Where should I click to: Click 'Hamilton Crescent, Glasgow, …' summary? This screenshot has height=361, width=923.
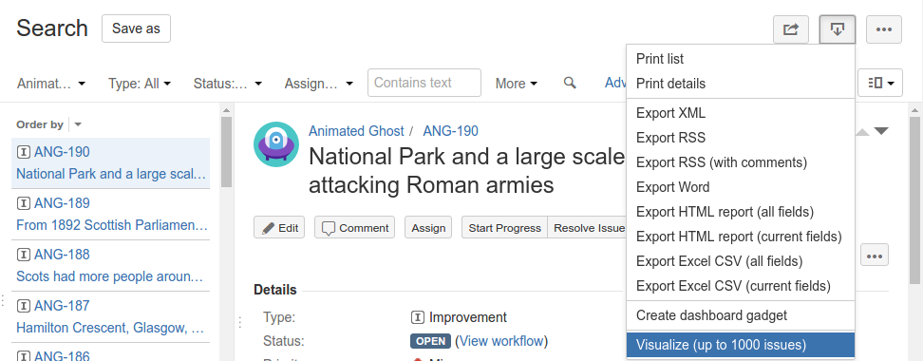pyautogui.click(x=110, y=328)
